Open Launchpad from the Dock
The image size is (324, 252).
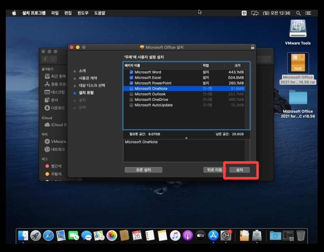(x=36, y=235)
